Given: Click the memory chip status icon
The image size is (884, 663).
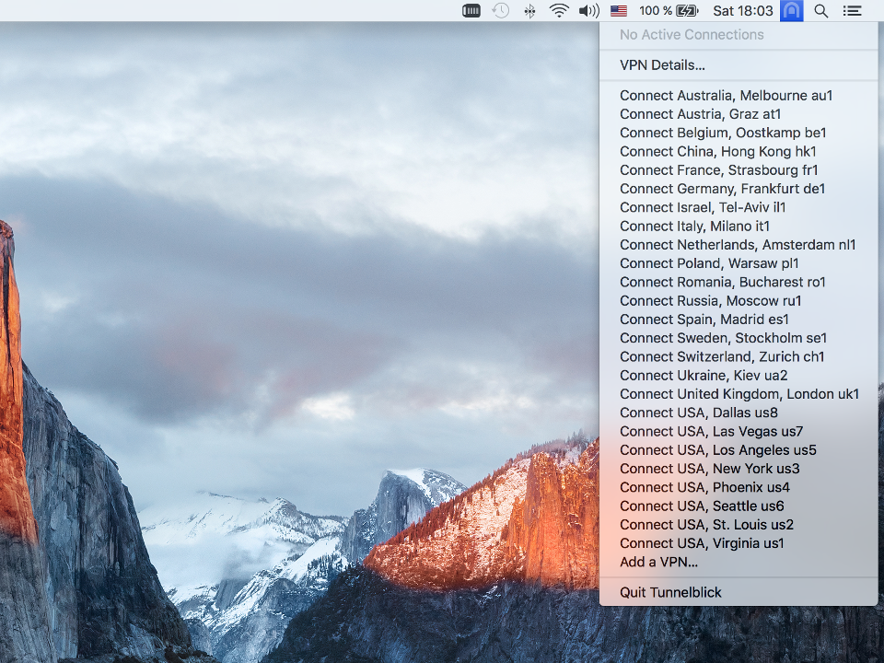Looking at the screenshot, I should coord(471,11).
